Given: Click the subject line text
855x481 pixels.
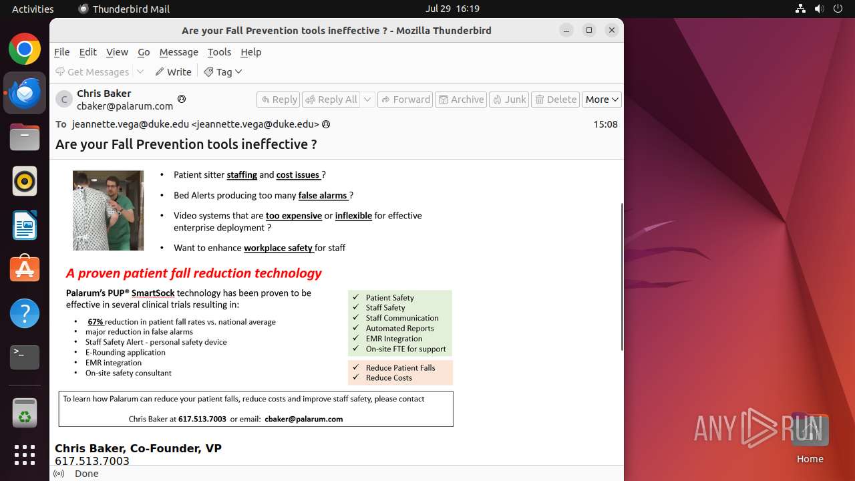Looking at the screenshot, I should (x=186, y=144).
